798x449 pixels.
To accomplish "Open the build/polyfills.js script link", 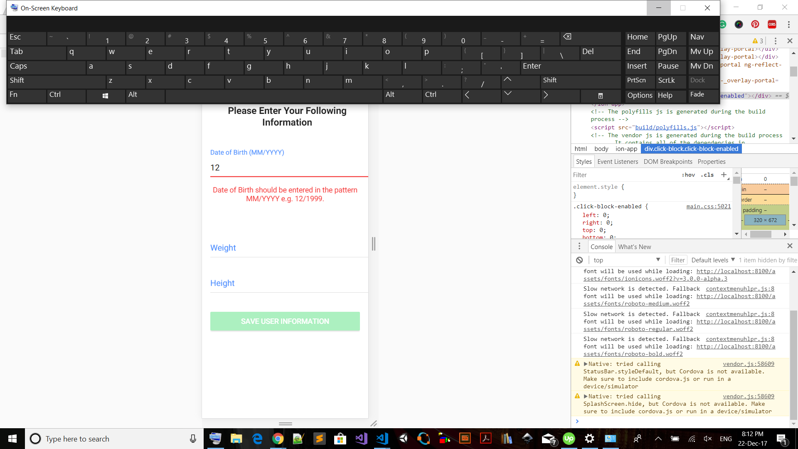I will [x=666, y=127].
